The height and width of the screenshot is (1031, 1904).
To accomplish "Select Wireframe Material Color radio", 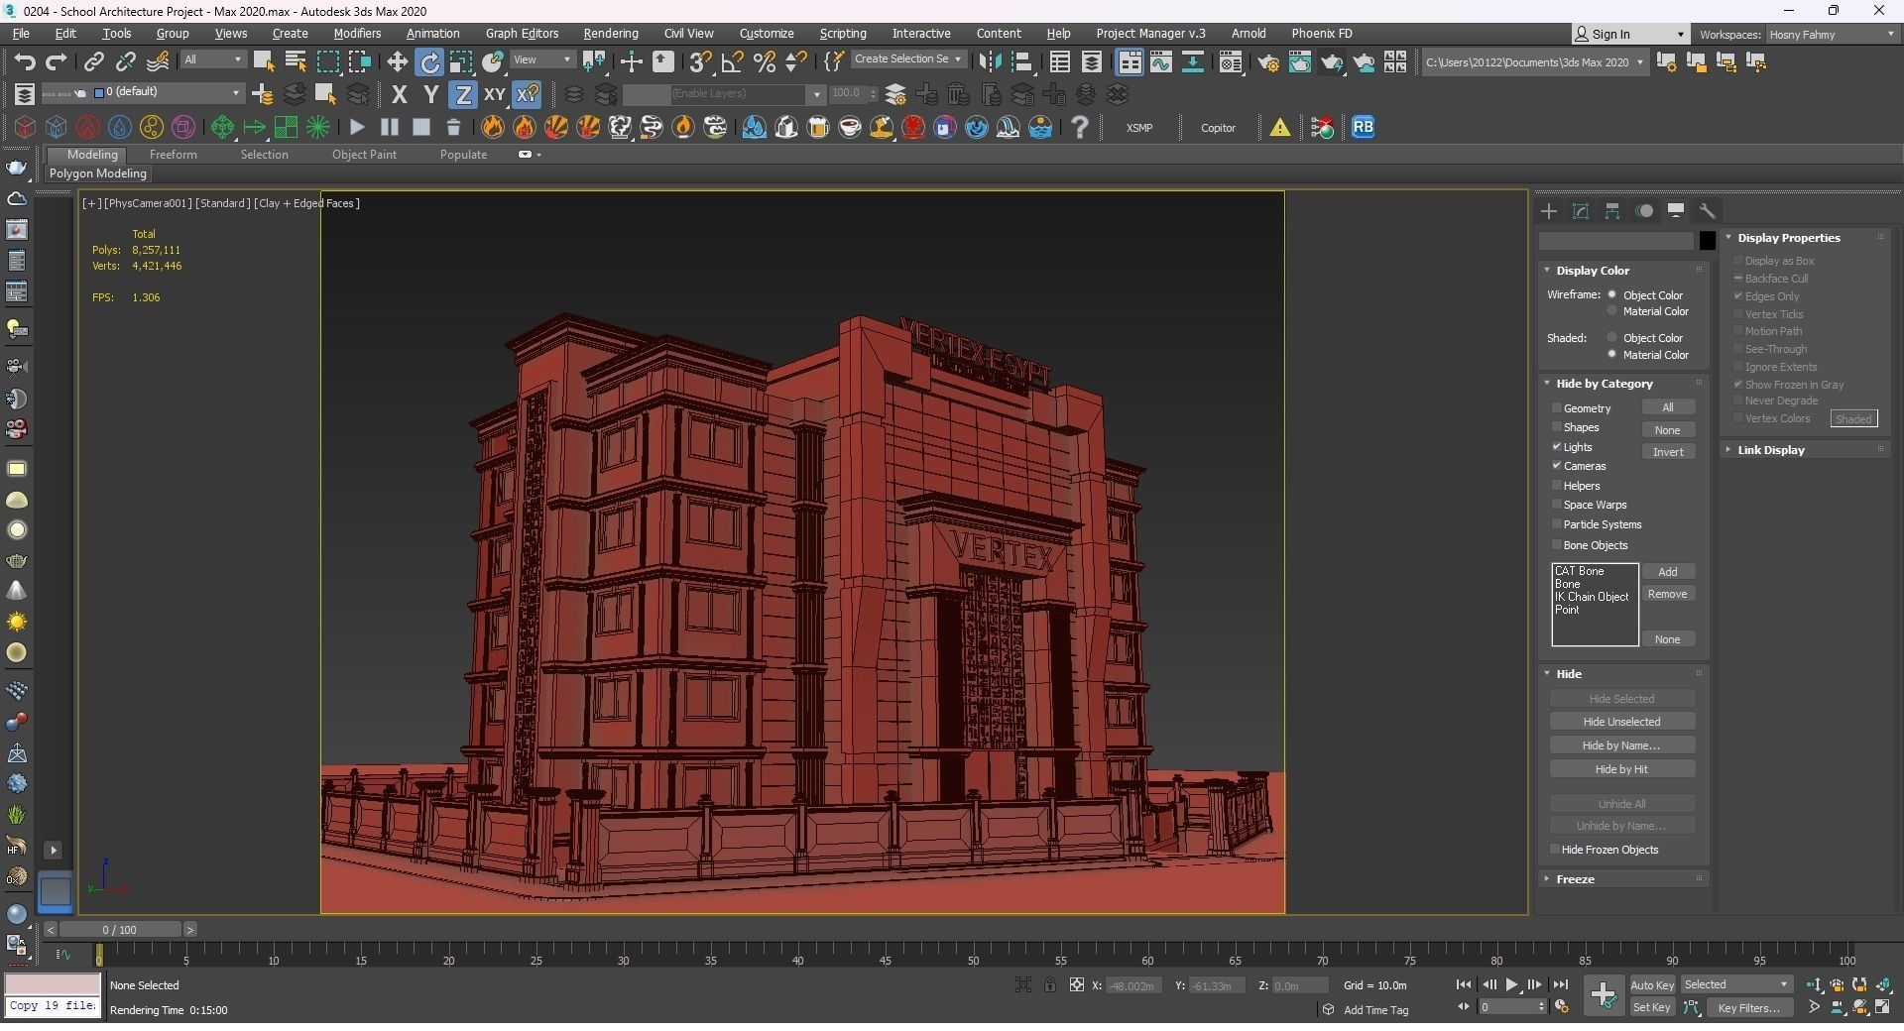I will point(1612,311).
